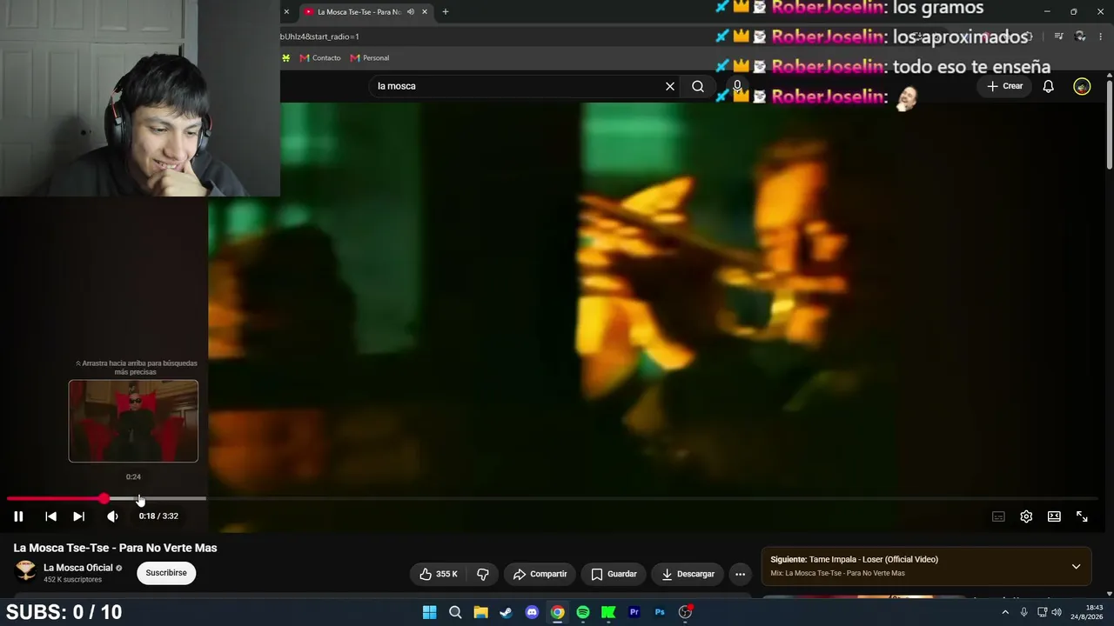The image size is (1114, 626).
Task: Open the Kick app in the taskbar
Action: pos(608,612)
